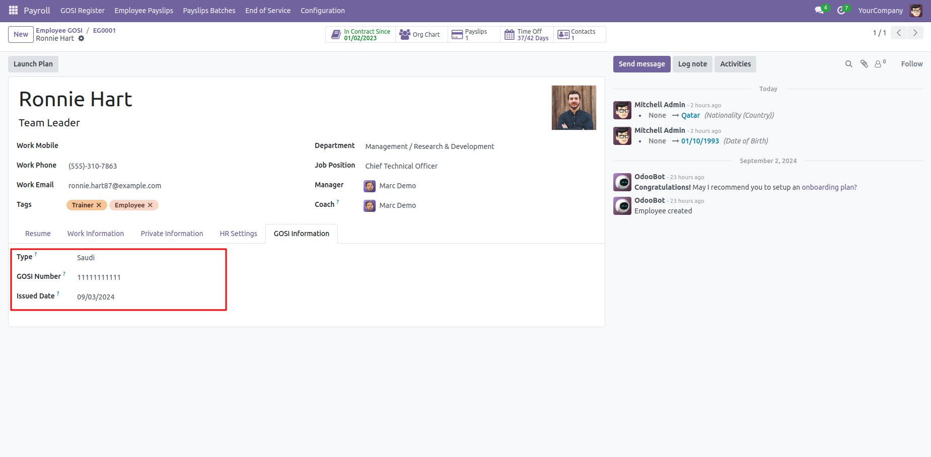Open the conversations chat icon
This screenshot has width=931, height=457.
pyautogui.click(x=819, y=10)
